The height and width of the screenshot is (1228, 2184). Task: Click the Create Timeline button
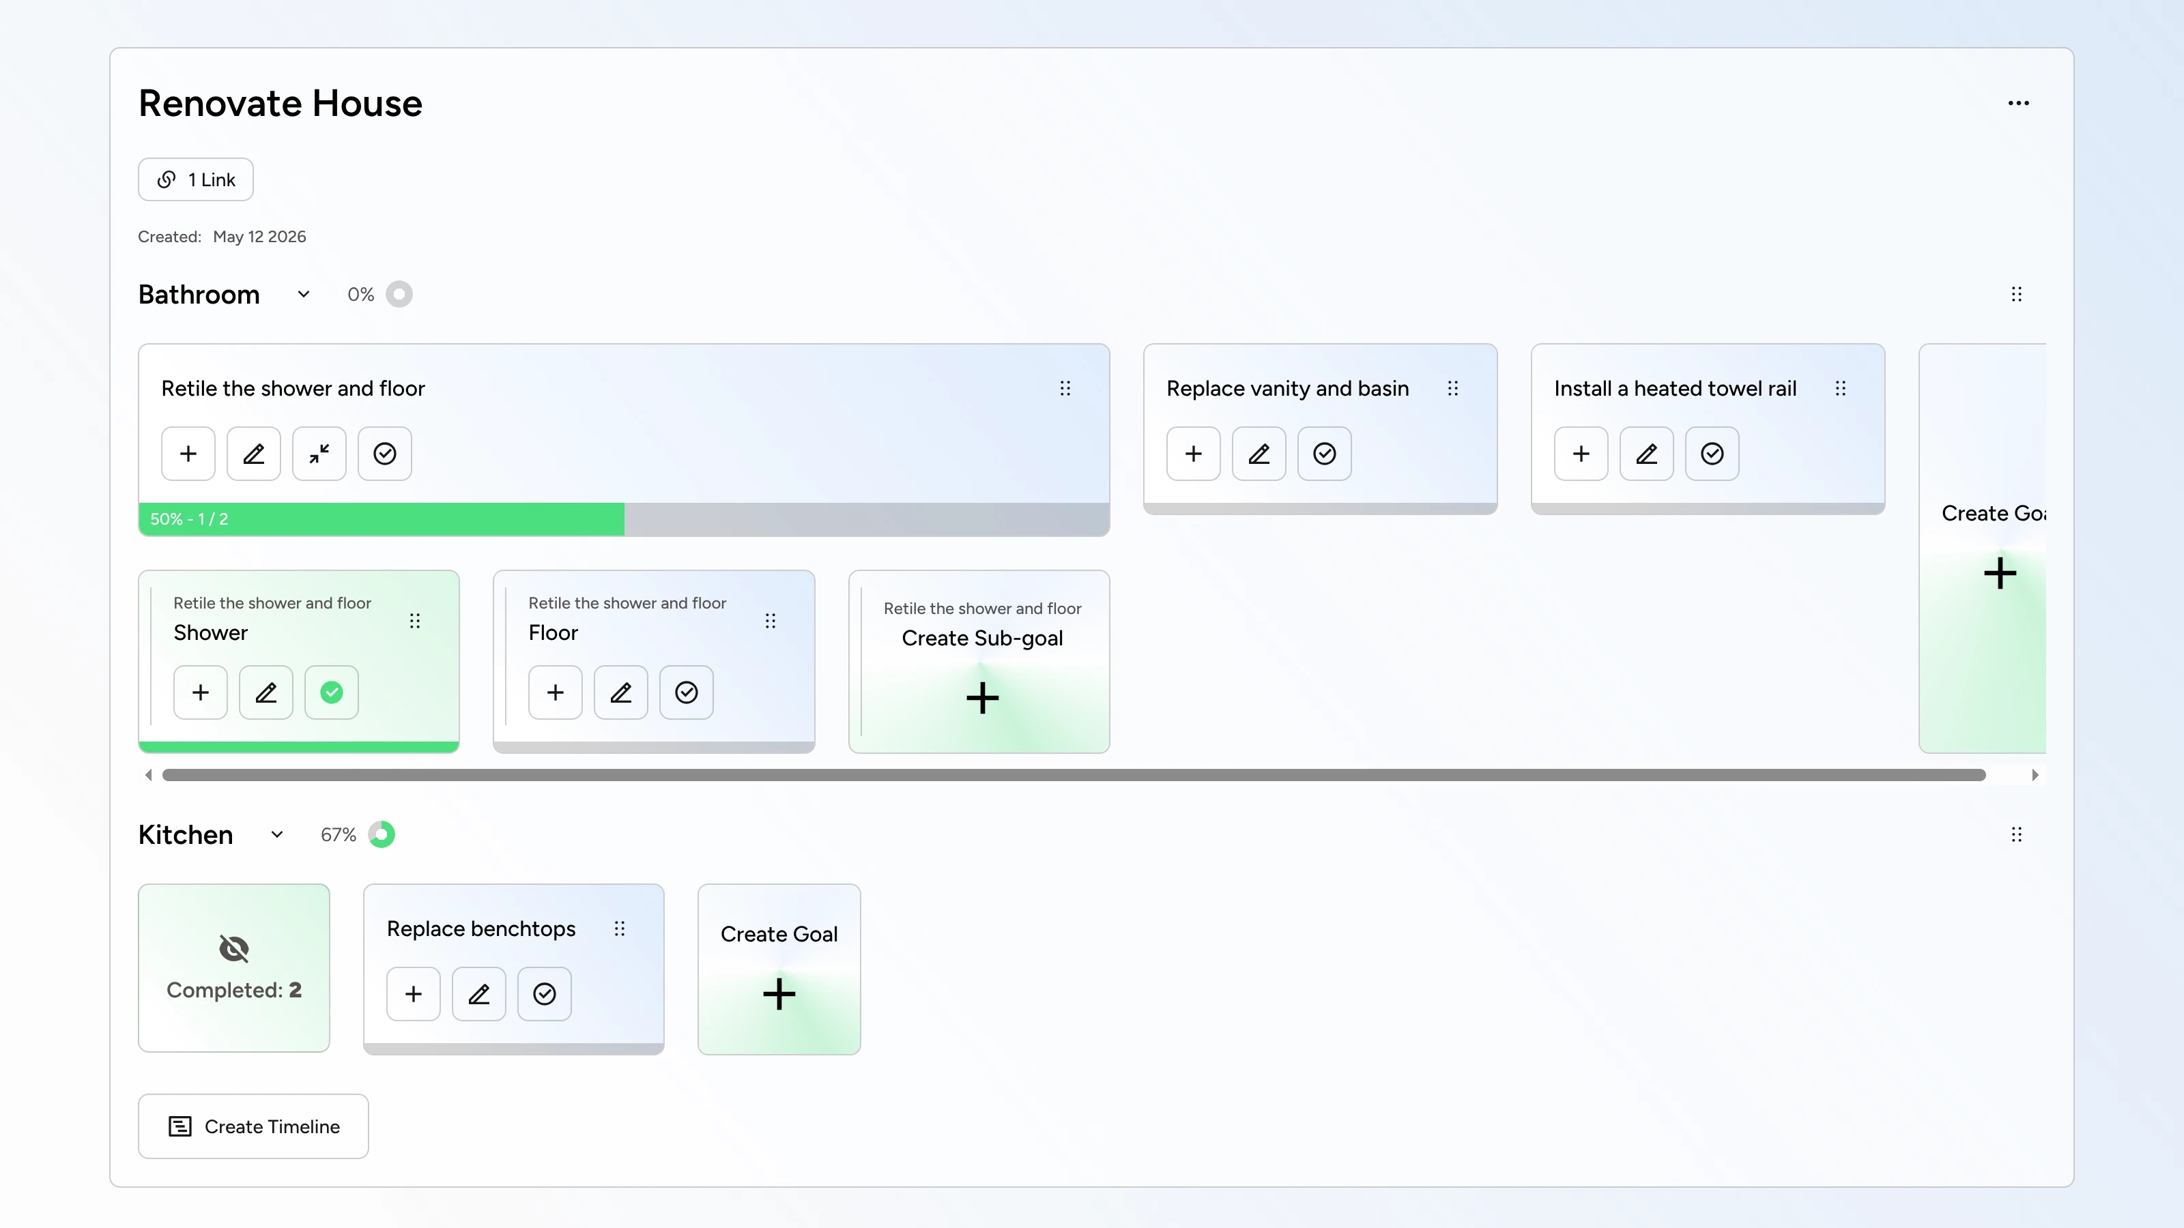(x=253, y=1126)
